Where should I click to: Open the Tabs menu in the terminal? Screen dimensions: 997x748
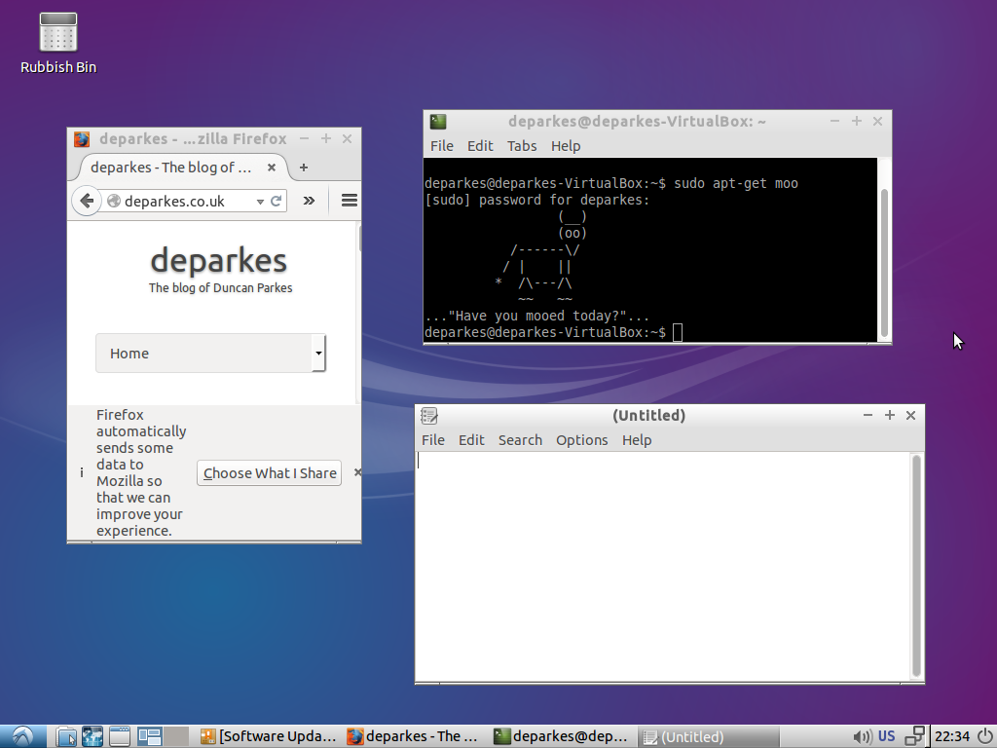522,146
